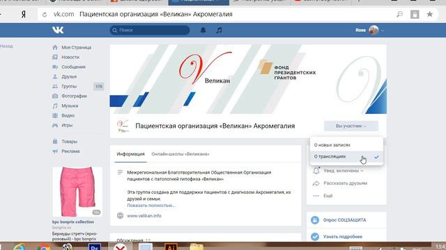The image size is (446, 250).
Task: Click the Группы people icon
Action: point(55,86)
